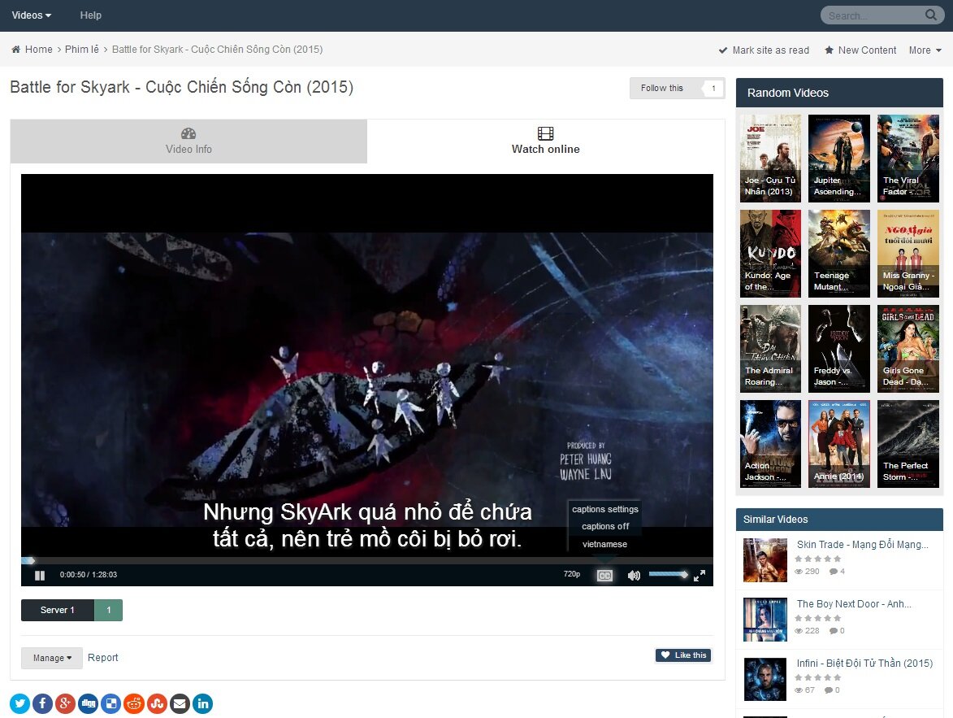
Task: Share on LinkedIn icon
Action: point(203,704)
